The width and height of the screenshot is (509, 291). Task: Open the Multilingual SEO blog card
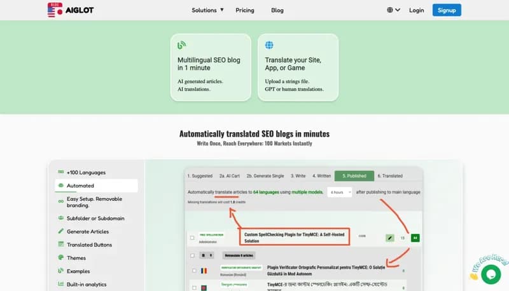click(211, 67)
